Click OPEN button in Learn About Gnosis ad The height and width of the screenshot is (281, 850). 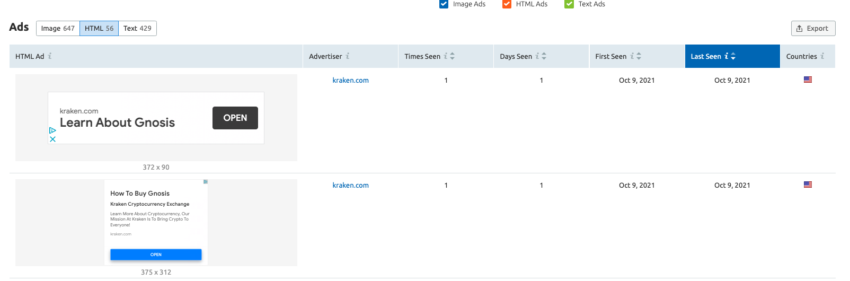click(x=235, y=118)
